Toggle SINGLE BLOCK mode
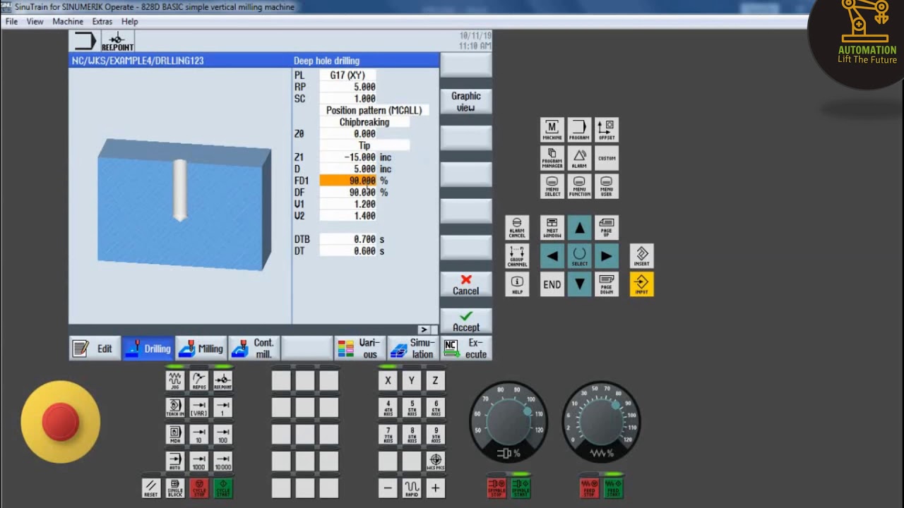The image size is (904, 508). (x=175, y=488)
